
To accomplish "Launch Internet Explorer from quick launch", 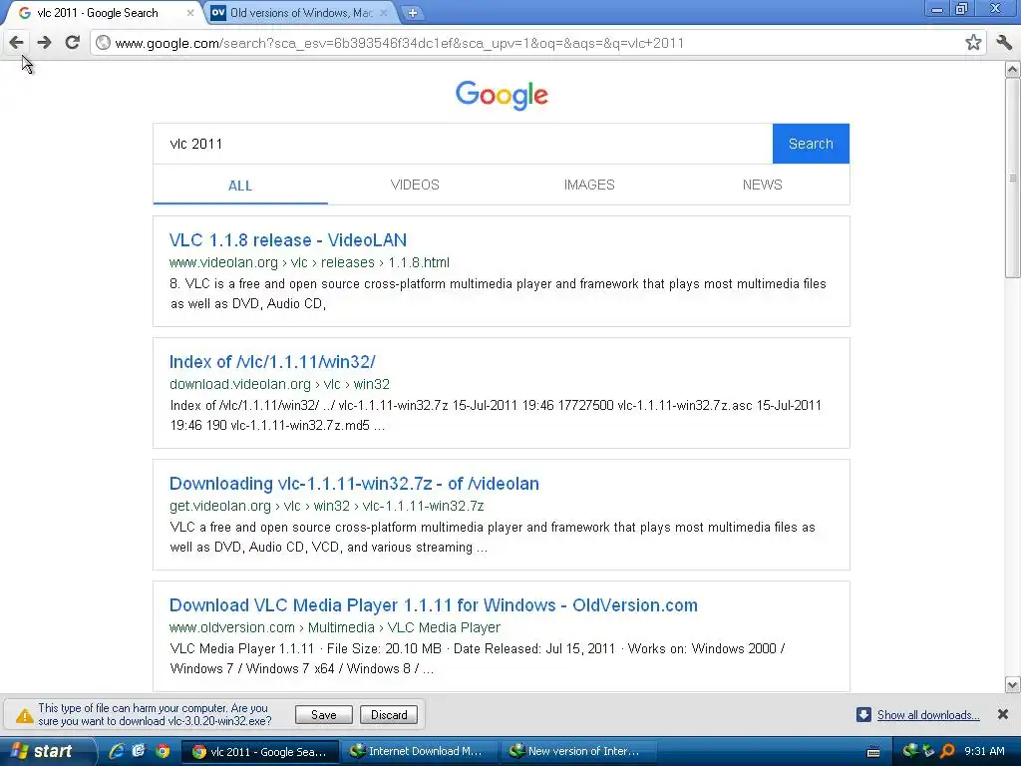I will [x=117, y=751].
